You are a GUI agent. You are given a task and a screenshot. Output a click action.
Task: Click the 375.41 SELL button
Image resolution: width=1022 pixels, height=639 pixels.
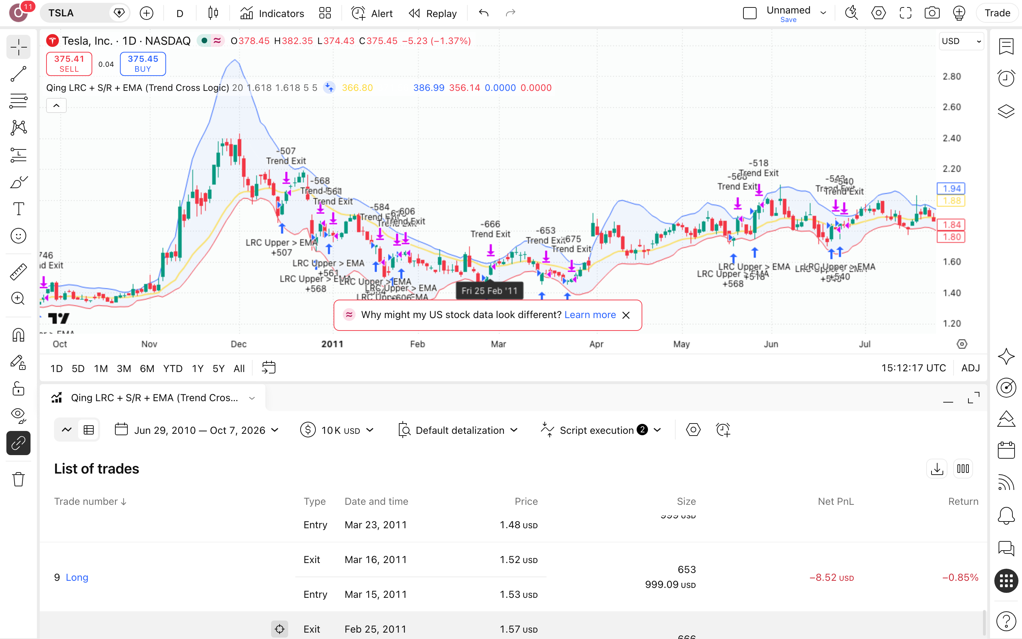[69, 64]
